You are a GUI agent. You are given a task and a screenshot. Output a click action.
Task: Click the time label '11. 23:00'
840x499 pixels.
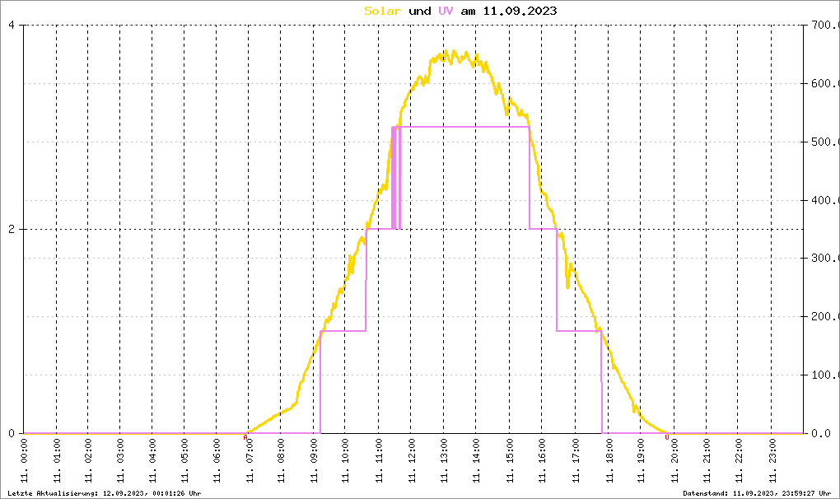click(772, 460)
